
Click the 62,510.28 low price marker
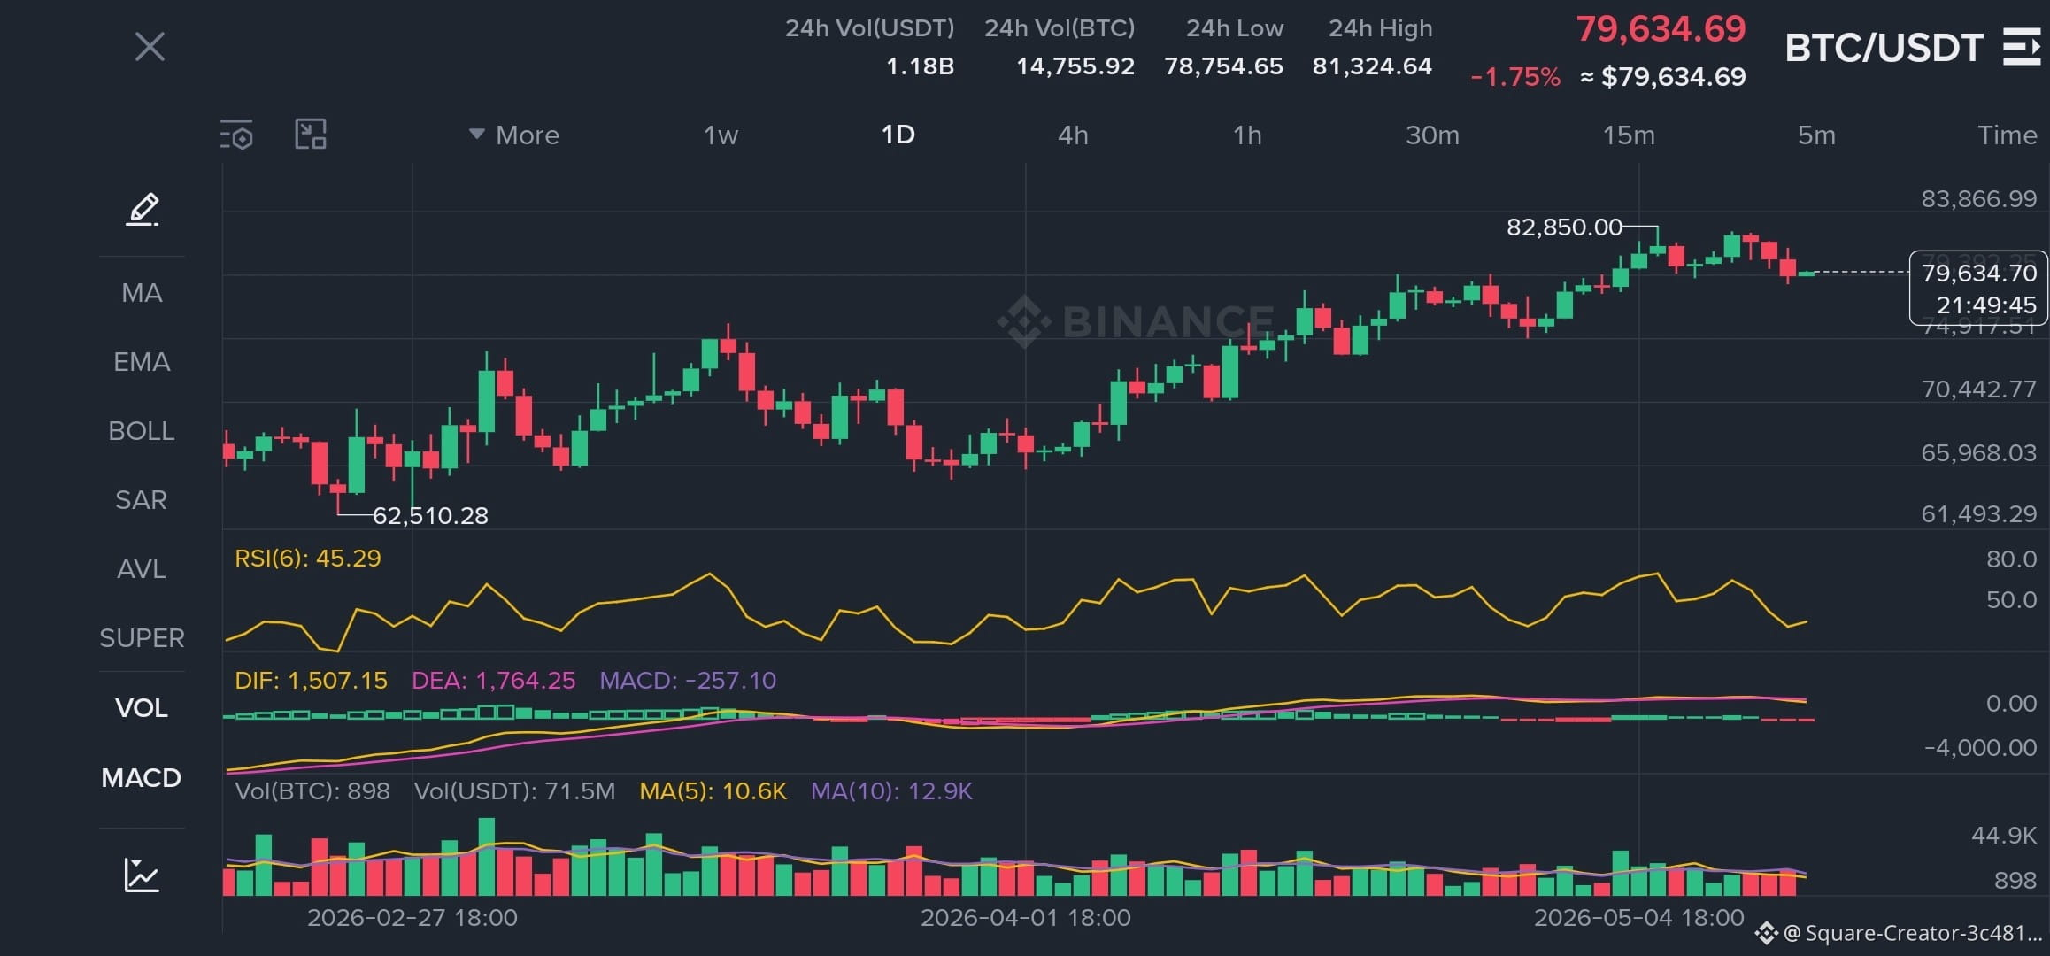(x=430, y=516)
